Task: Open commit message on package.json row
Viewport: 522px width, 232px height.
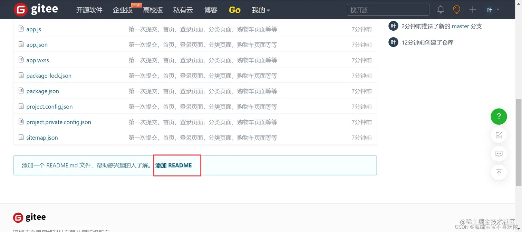Action: click(203, 91)
